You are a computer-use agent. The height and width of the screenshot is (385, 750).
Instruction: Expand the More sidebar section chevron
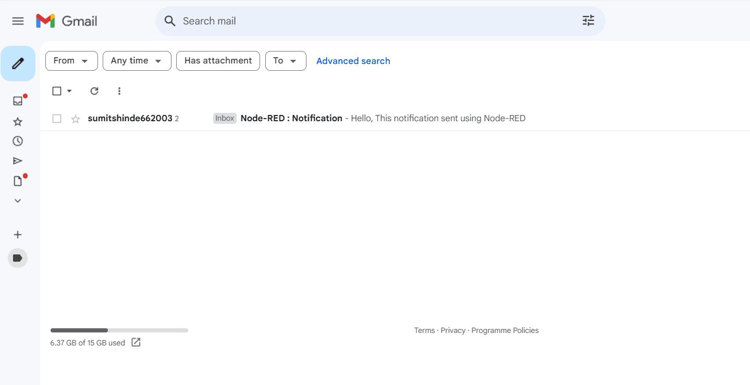tap(18, 200)
